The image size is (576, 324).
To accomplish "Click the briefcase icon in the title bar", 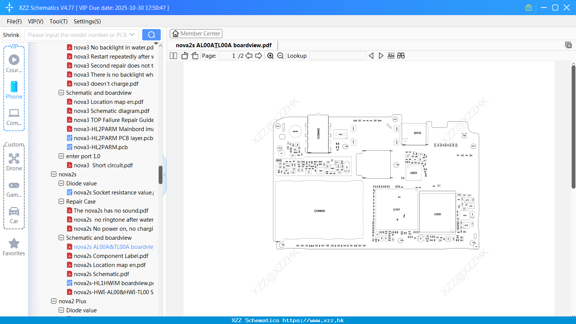I will (x=529, y=8).
